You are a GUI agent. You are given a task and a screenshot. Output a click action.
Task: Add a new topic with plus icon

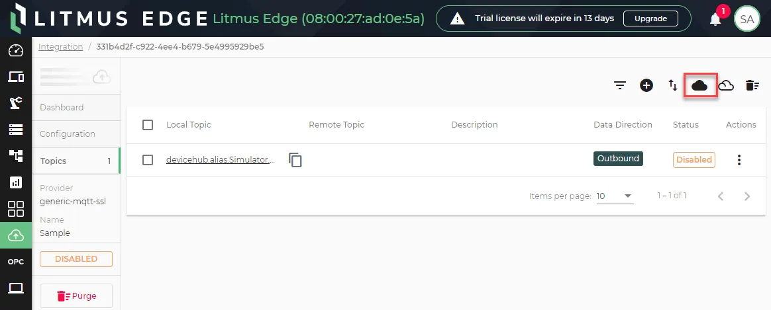coord(646,85)
